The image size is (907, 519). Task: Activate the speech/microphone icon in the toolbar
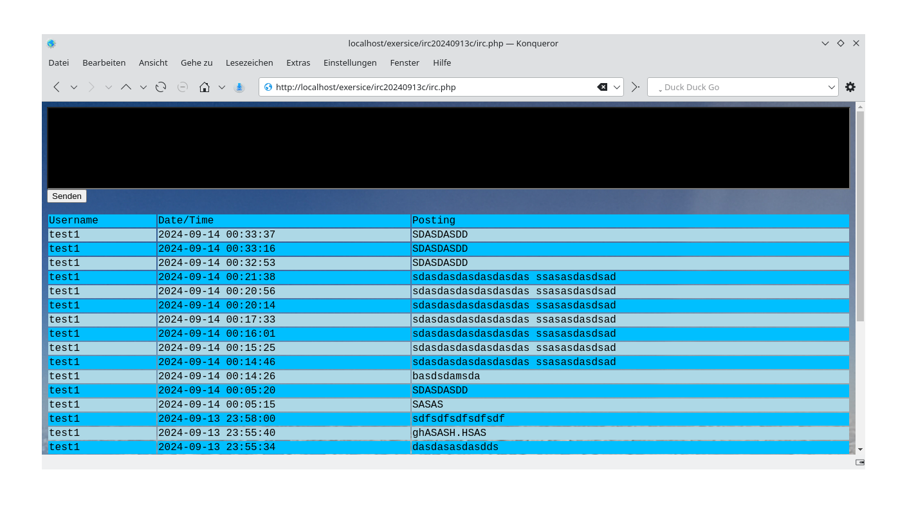click(x=239, y=87)
